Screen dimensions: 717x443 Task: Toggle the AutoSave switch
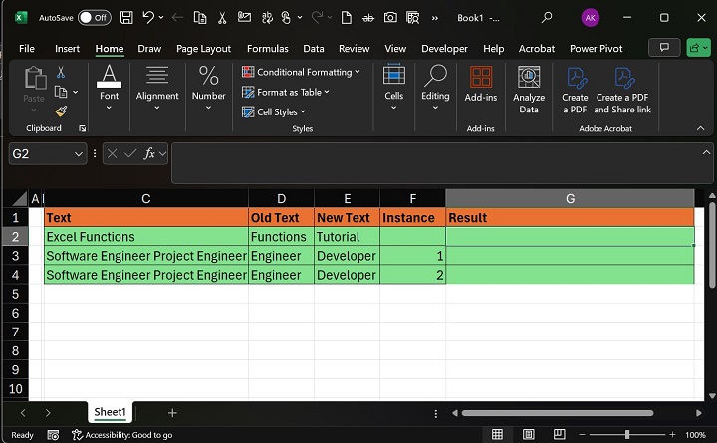[94, 18]
